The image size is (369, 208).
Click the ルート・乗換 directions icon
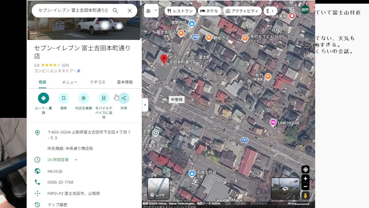pos(44,98)
